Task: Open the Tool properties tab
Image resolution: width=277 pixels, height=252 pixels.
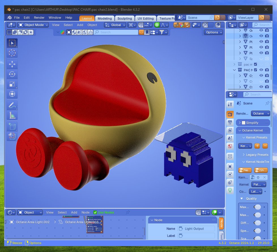Action: click(x=230, y=104)
